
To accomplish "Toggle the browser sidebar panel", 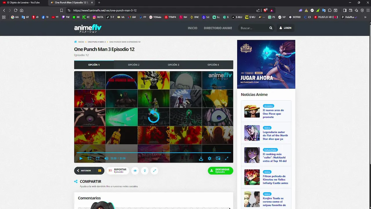I will point(345,10).
